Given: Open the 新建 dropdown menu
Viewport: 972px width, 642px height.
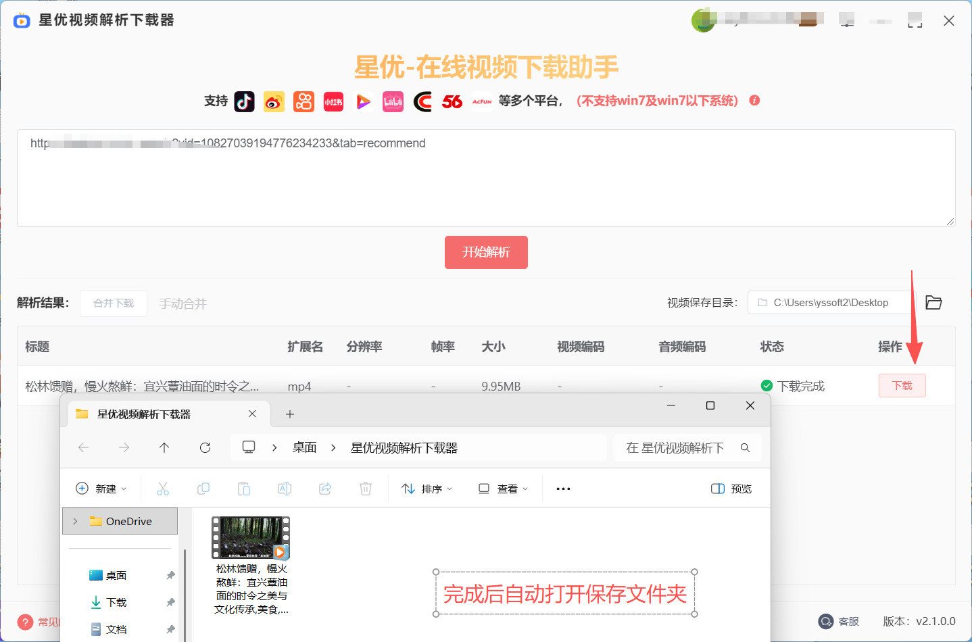Looking at the screenshot, I should coord(101,489).
